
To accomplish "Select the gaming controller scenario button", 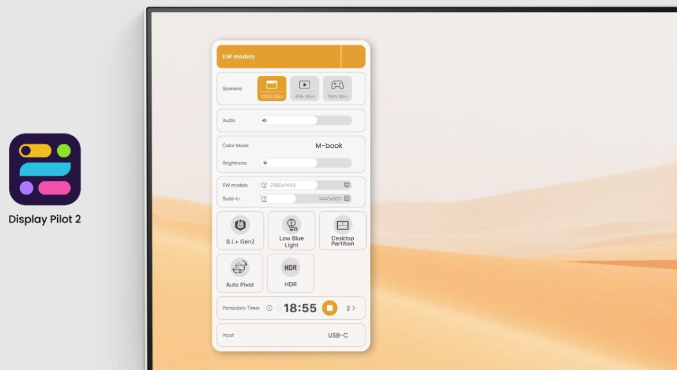I will [x=337, y=89].
